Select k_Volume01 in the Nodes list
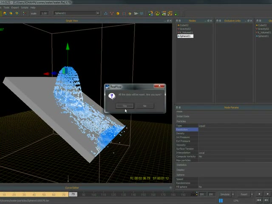This screenshot has width=272, height=204. tap(186, 32)
